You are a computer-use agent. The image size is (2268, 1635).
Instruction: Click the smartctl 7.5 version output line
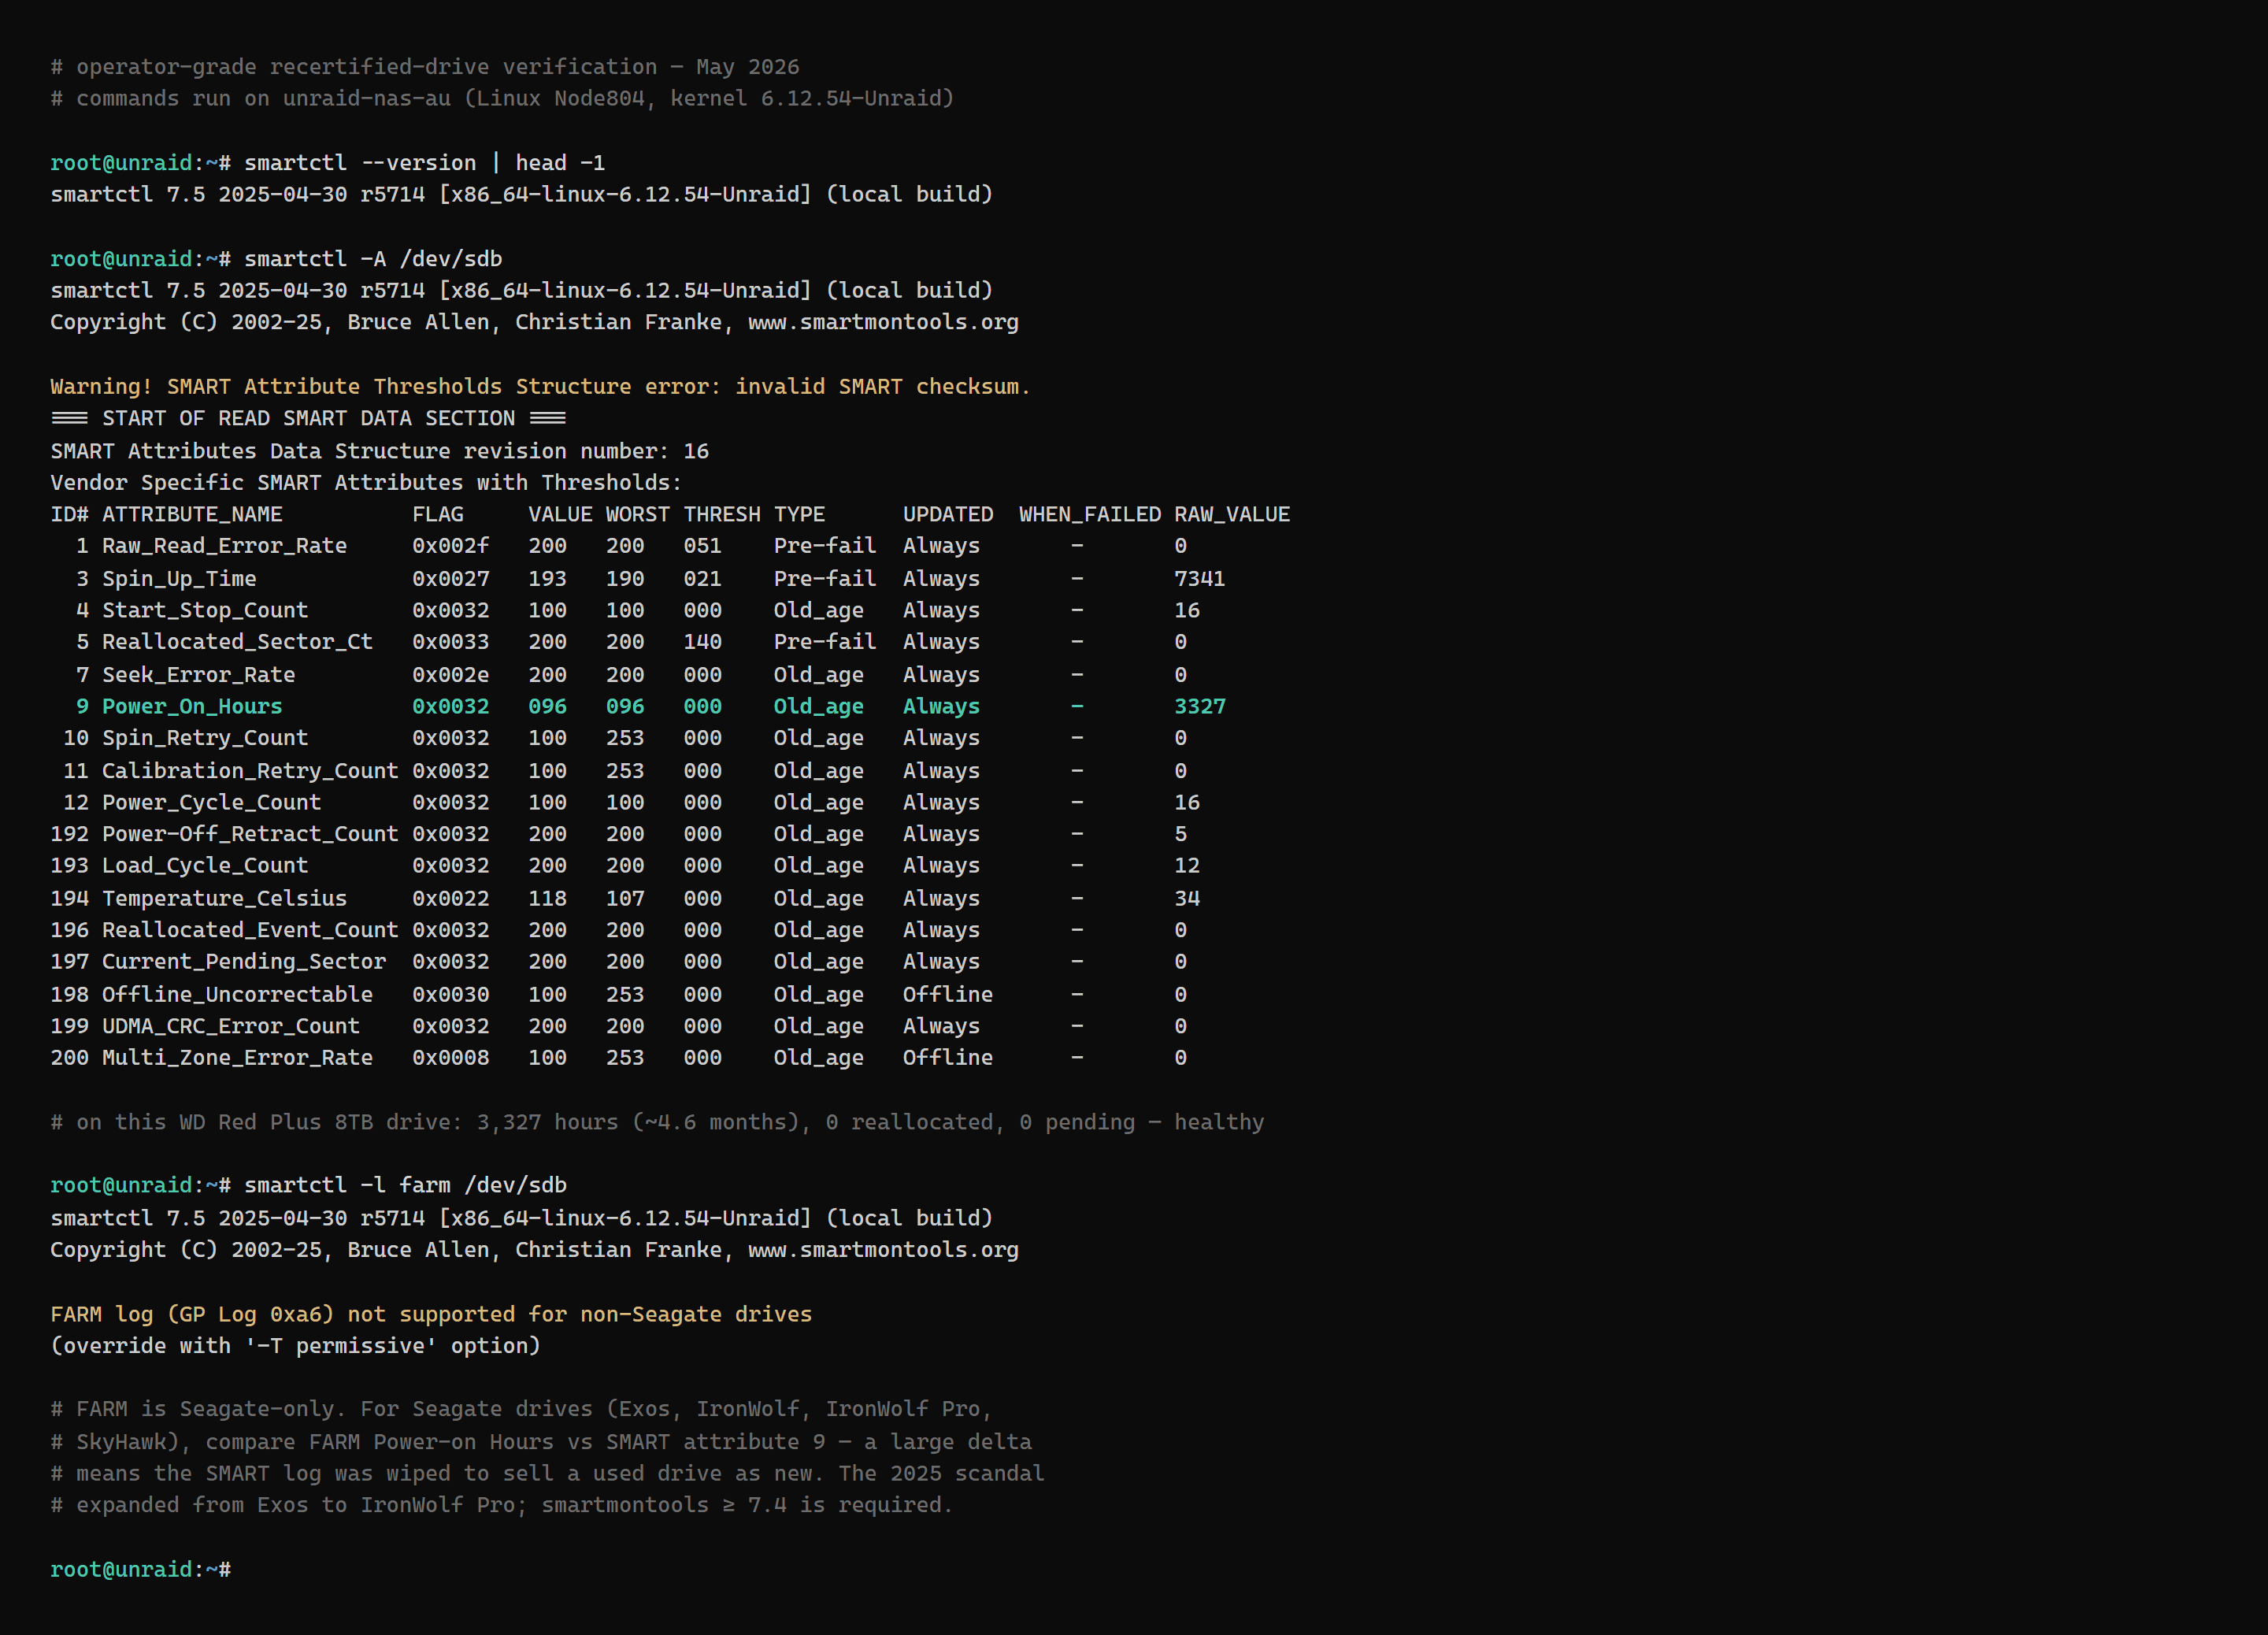(521, 194)
